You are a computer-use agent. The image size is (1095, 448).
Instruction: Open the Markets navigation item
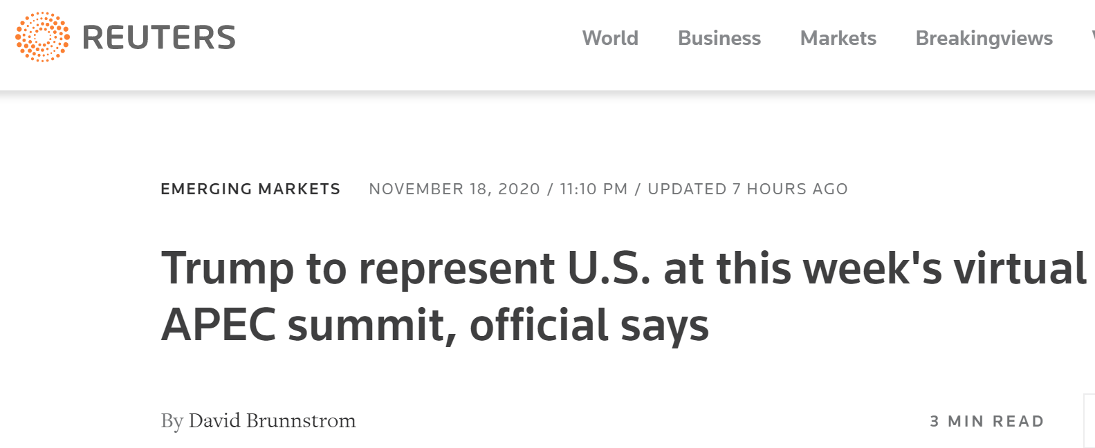pyautogui.click(x=838, y=38)
